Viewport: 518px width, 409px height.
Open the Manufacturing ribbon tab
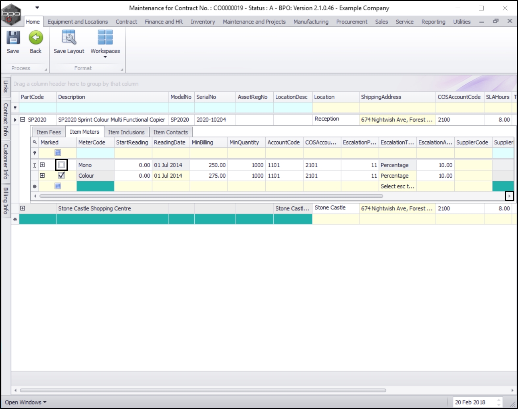[x=311, y=22]
